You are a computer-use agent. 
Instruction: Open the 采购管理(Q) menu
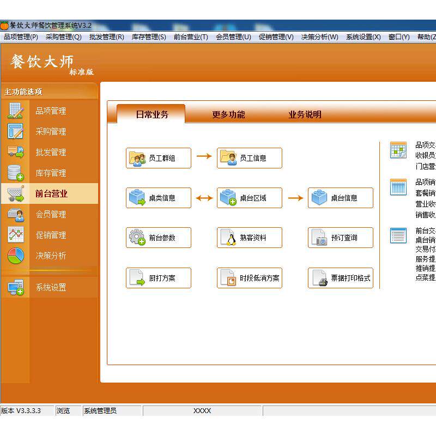(x=64, y=37)
